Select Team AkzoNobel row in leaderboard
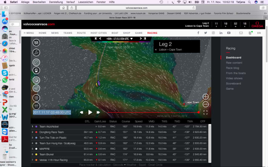This screenshot has width=268, height=167. coord(119,126)
